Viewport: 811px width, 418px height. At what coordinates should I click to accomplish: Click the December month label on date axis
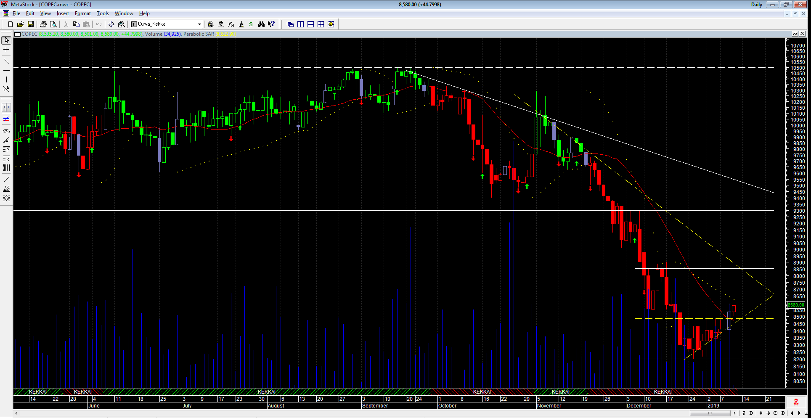tap(639, 406)
